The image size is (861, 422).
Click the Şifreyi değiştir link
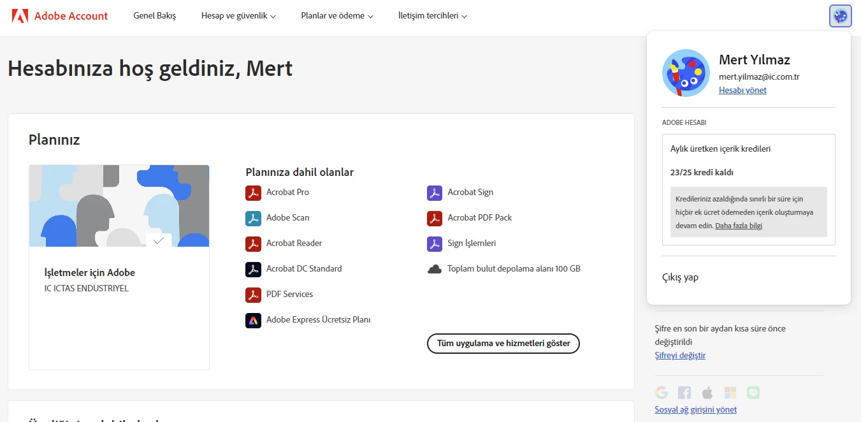(x=680, y=356)
